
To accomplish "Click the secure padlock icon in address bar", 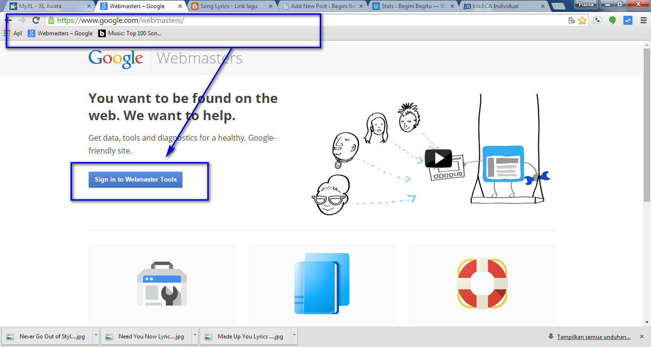I will [x=51, y=20].
